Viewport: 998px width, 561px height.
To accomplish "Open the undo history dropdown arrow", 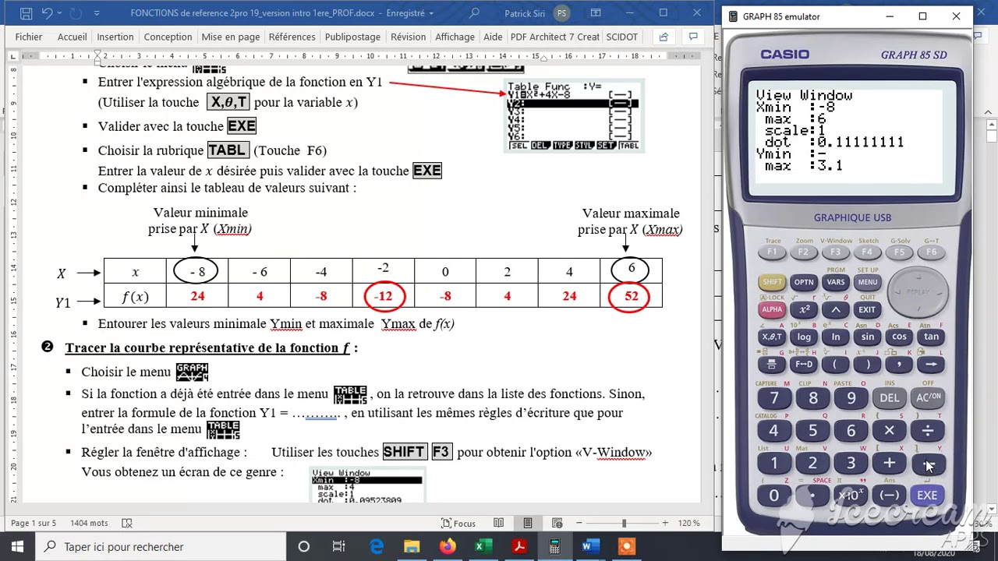I will tap(61, 13).
